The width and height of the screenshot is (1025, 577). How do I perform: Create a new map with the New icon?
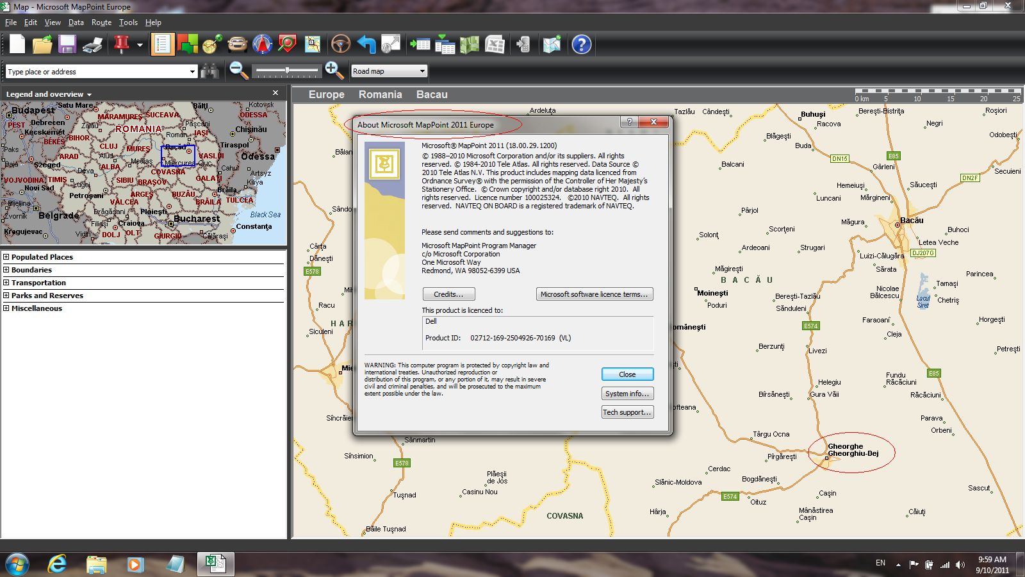(x=17, y=44)
